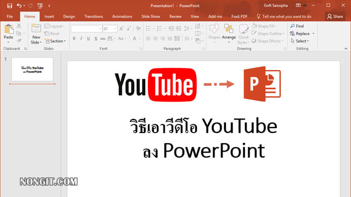Expand the Paste options arrow
Viewport: 351px width, 197px height.
8,42
